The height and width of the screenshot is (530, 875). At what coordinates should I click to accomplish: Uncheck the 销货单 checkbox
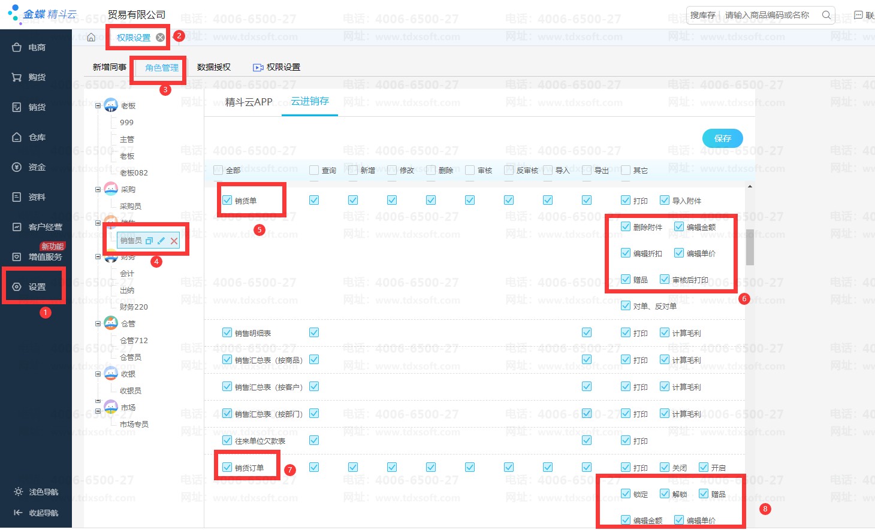pyautogui.click(x=227, y=200)
